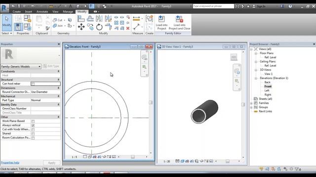
Task: Select Mirror Pick Axis tool
Action: coord(99,19)
